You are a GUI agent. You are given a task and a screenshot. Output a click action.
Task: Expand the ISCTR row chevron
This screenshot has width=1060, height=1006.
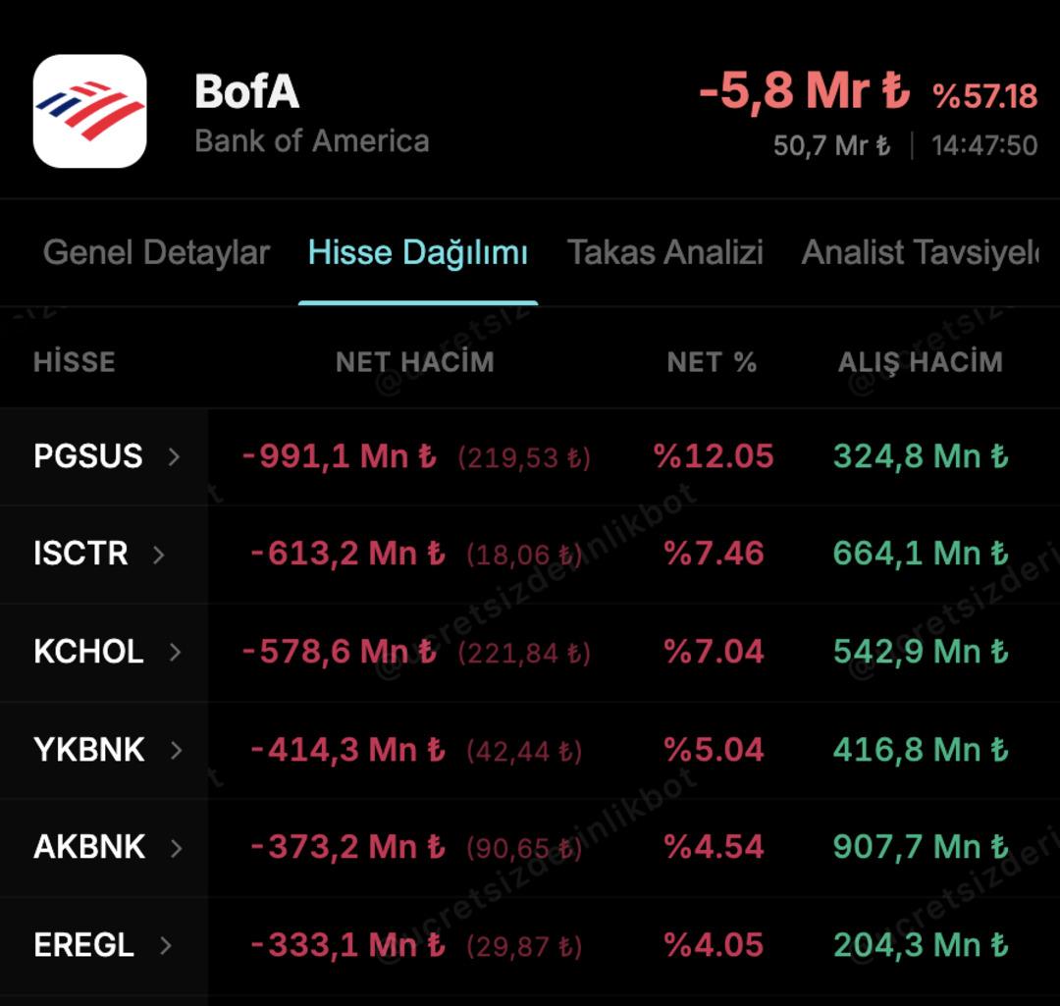pos(159,554)
